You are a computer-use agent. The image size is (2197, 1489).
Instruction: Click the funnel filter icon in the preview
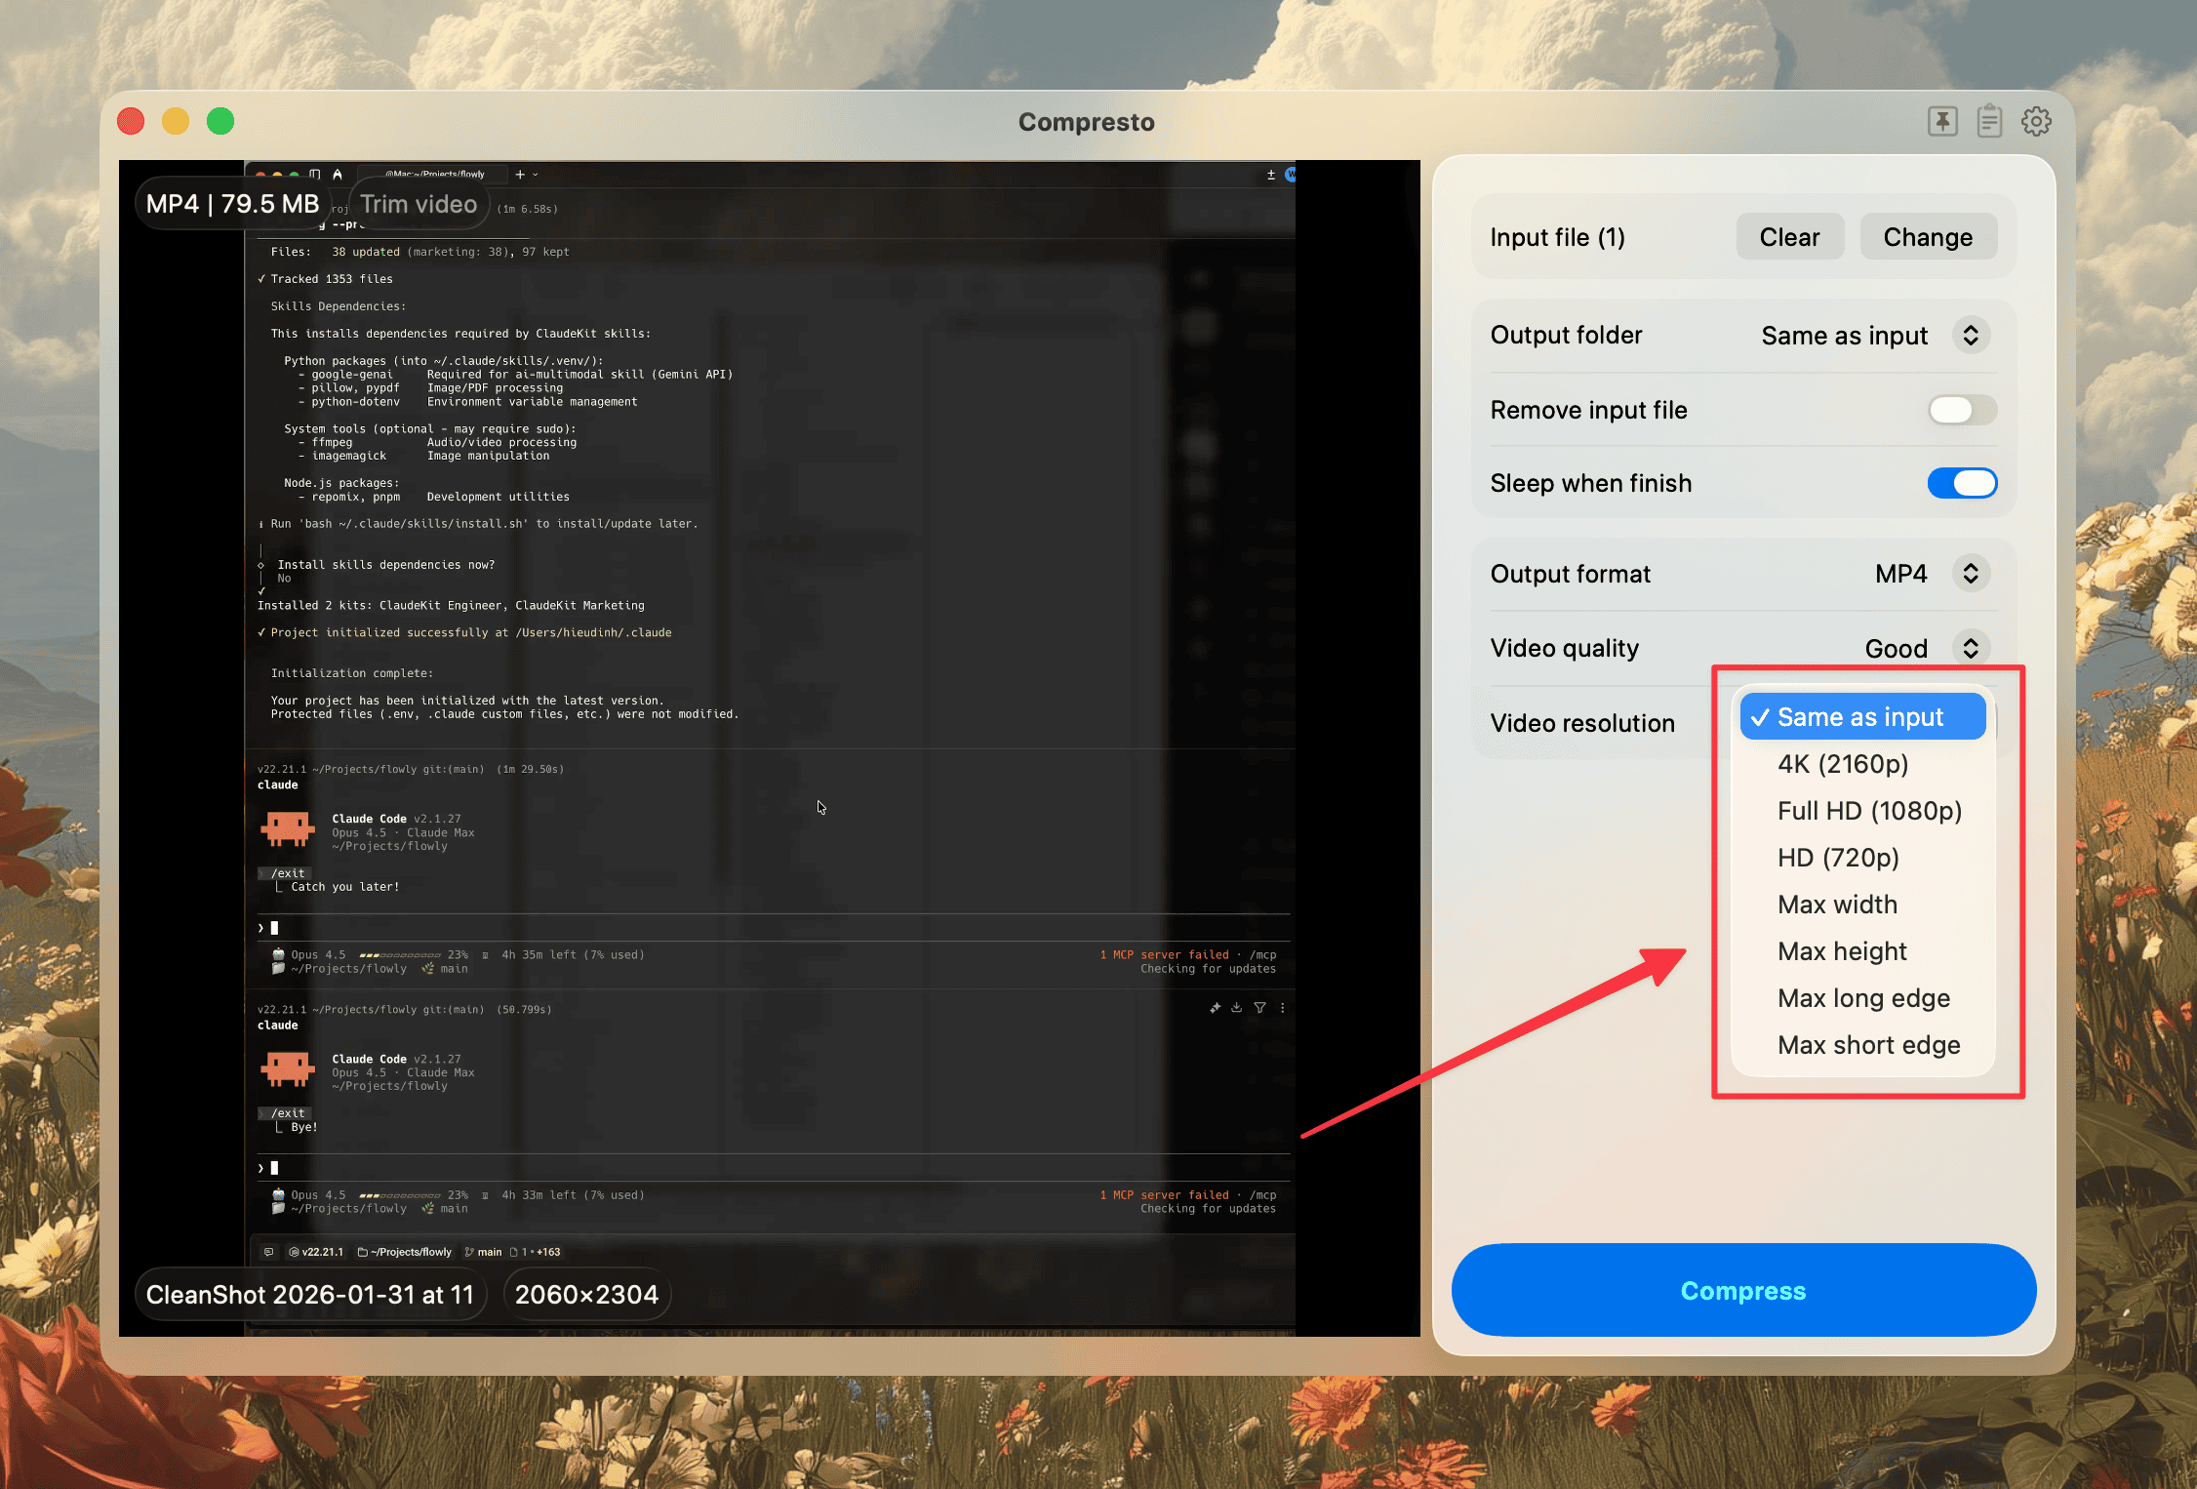(1259, 1007)
